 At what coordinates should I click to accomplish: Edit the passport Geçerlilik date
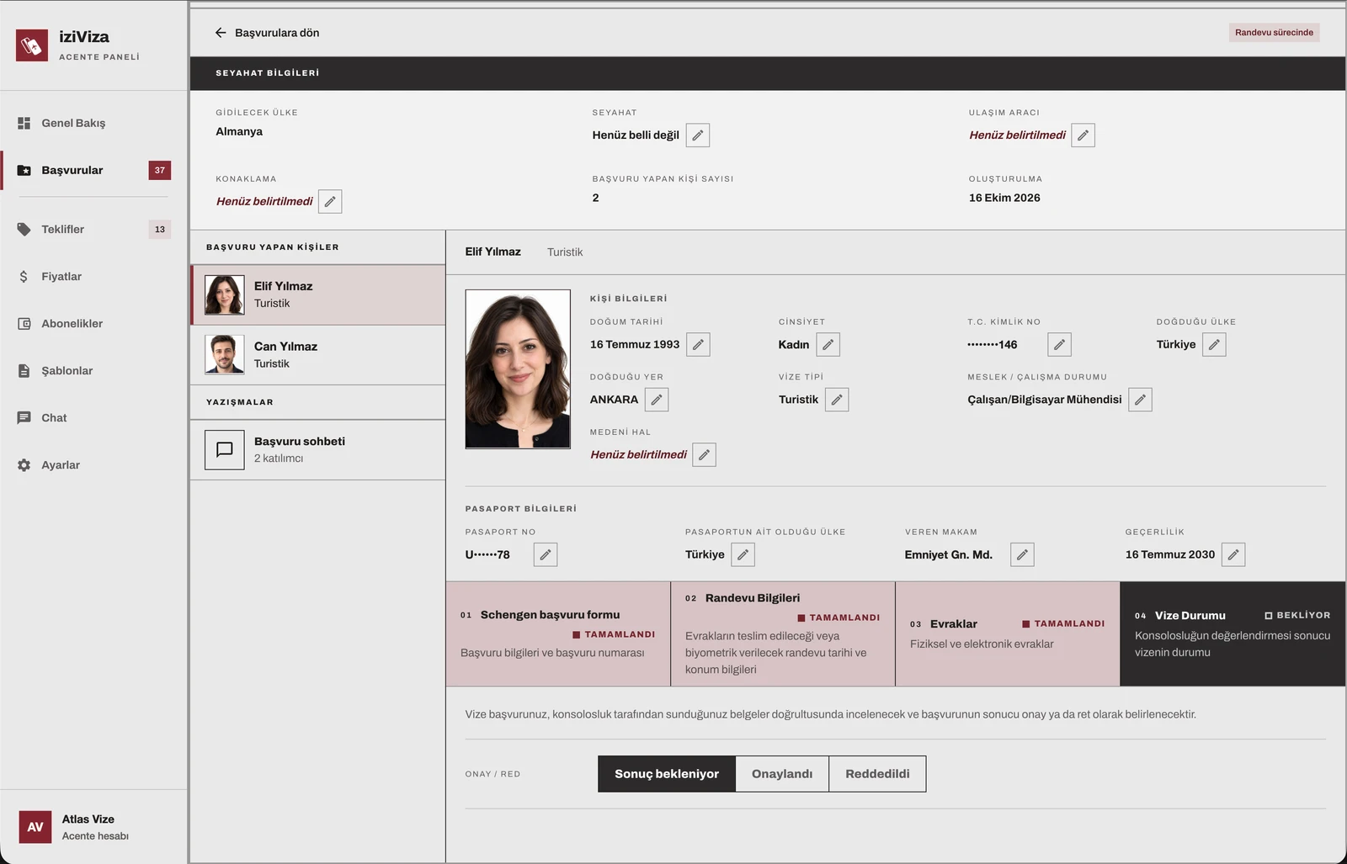click(1233, 555)
